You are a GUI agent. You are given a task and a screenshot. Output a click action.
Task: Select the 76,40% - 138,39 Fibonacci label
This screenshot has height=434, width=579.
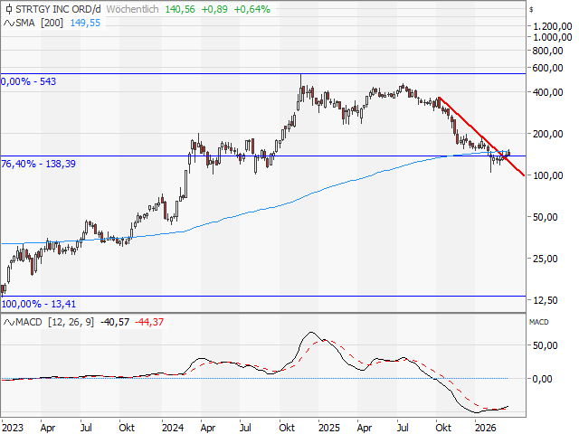(x=38, y=164)
